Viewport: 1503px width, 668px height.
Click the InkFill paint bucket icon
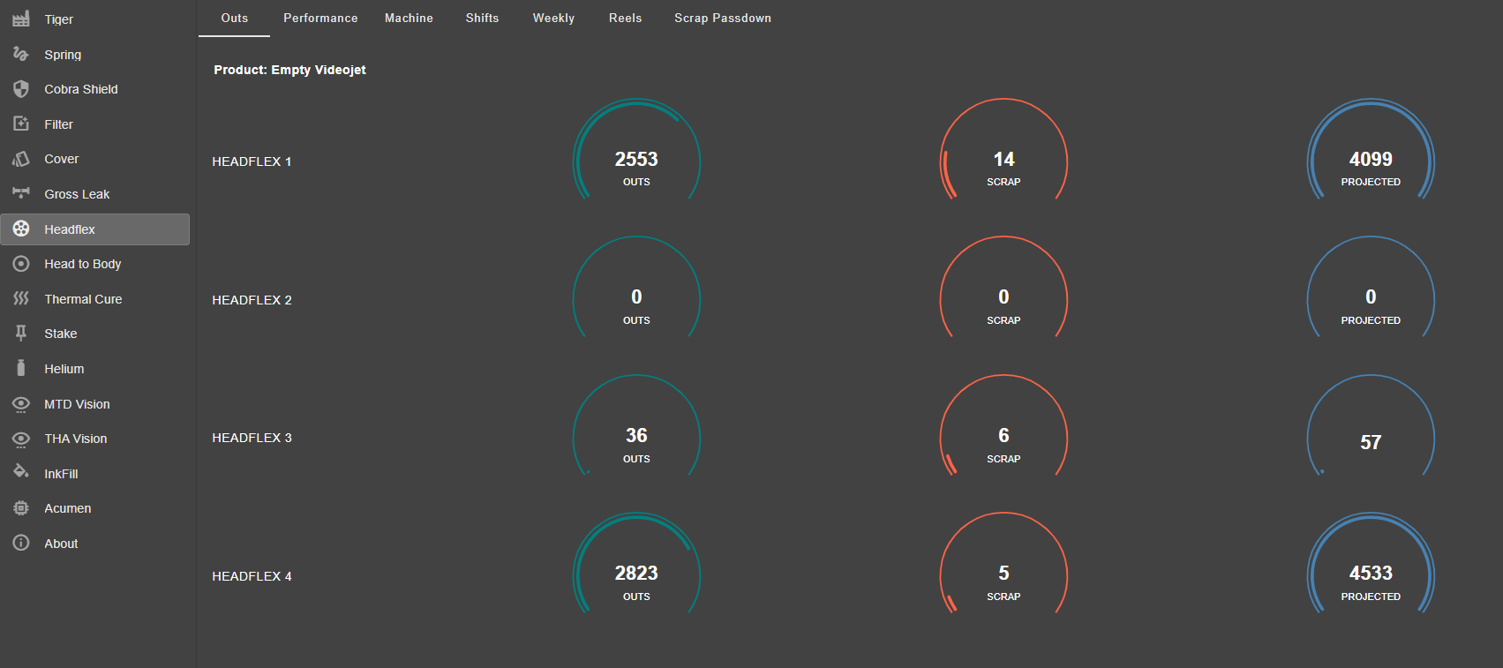click(21, 472)
